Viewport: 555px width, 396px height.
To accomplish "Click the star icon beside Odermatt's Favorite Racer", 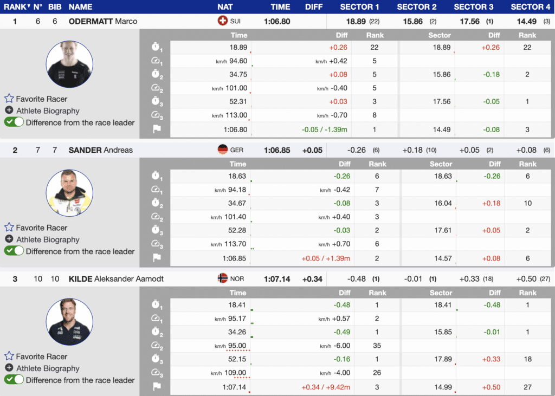I will (x=9, y=99).
